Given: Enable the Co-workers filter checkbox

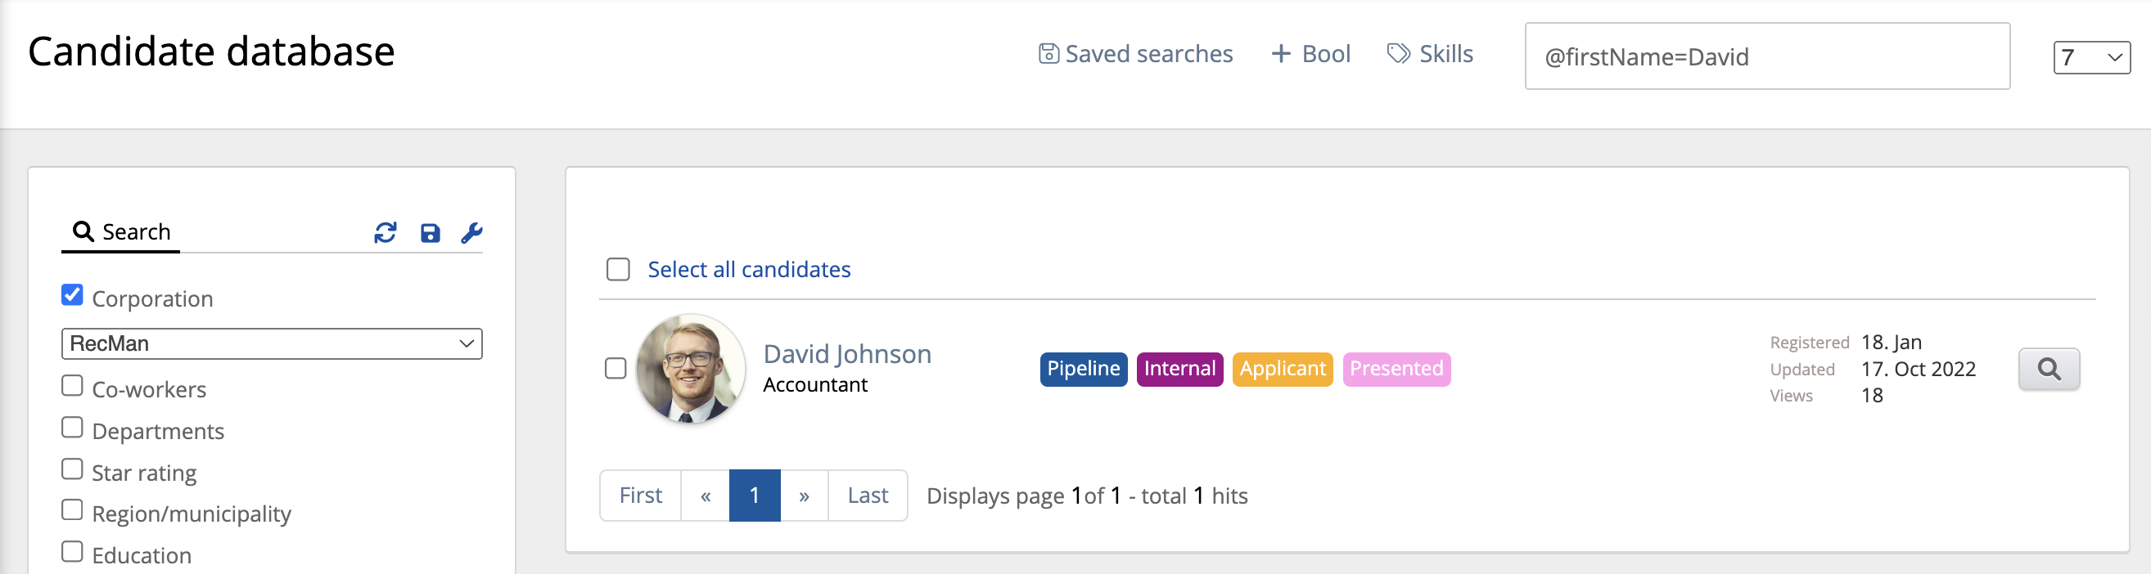Looking at the screenshot, I should [73, 385].
